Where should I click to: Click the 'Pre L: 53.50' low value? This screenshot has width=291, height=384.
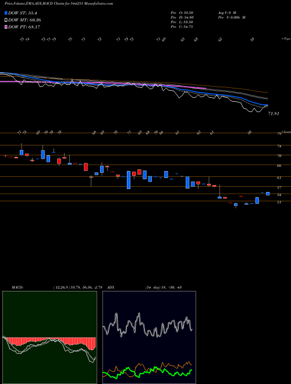182,22
